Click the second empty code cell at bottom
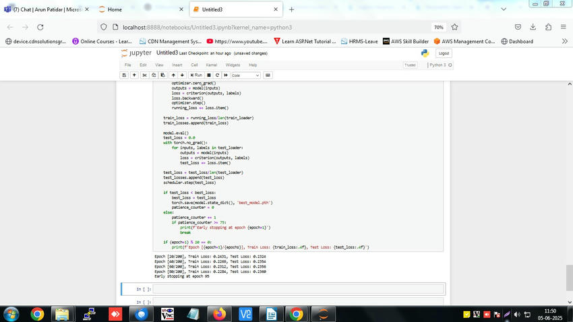 [298, 302]
